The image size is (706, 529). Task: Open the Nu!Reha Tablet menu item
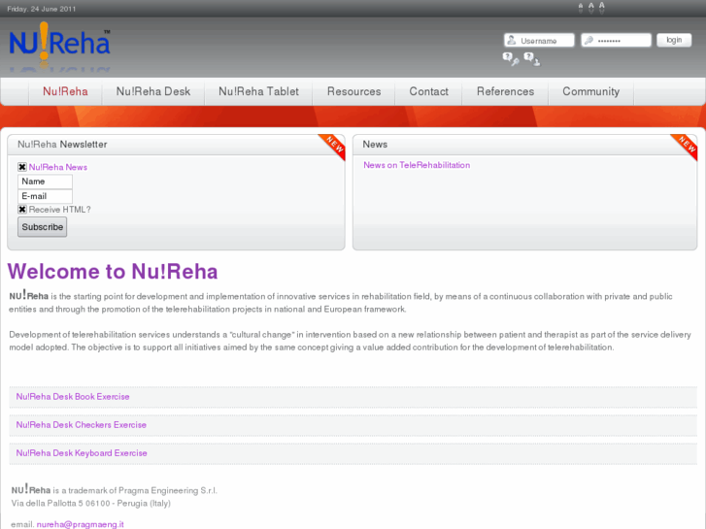point(258,91)
